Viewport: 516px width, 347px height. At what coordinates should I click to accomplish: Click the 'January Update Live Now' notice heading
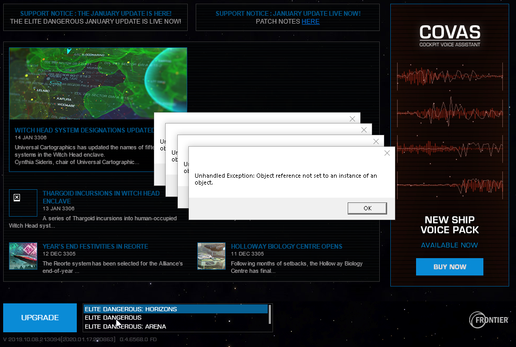[288, 14]
